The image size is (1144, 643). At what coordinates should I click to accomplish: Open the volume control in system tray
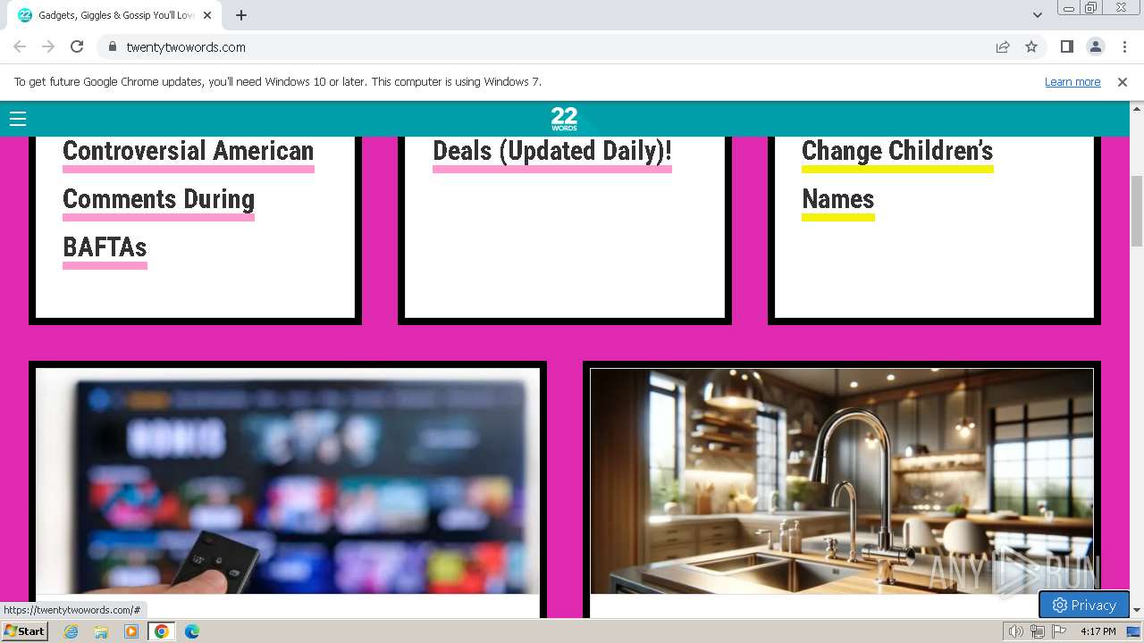point(1016,631)
